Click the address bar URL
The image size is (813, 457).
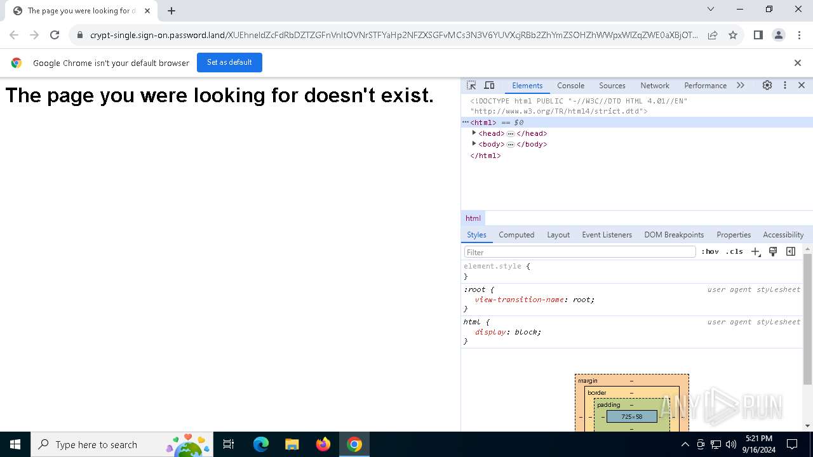click(394, 35)
